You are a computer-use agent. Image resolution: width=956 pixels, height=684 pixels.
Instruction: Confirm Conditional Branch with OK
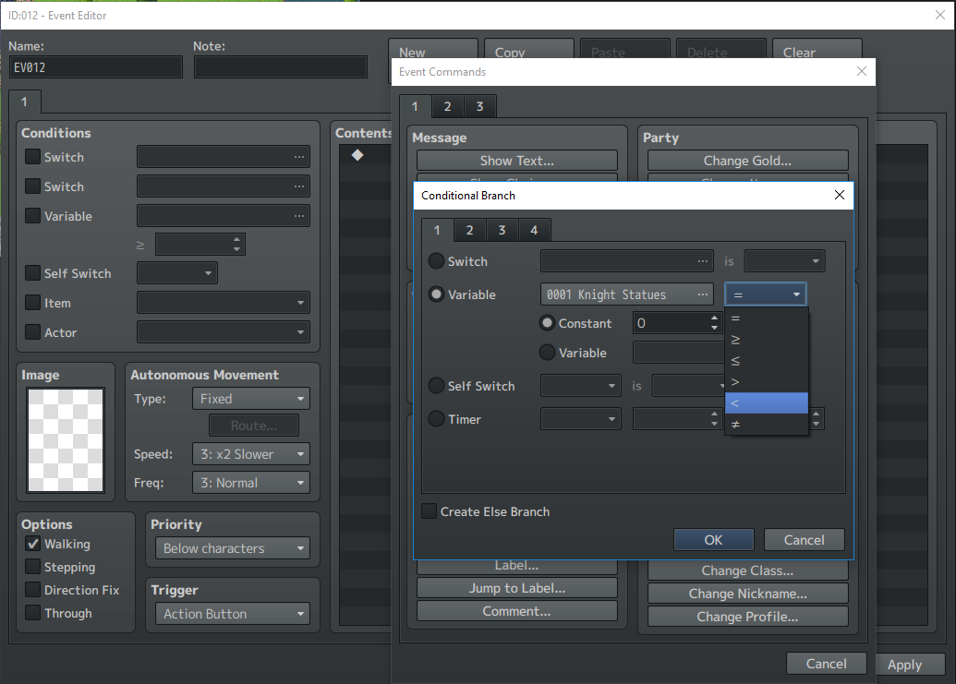pyautogui.click(x=713, y=540)
